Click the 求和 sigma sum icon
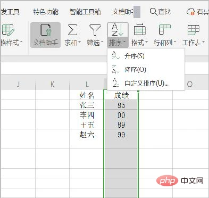This screenshot has height=198, width=209. (x=72, y=30)
